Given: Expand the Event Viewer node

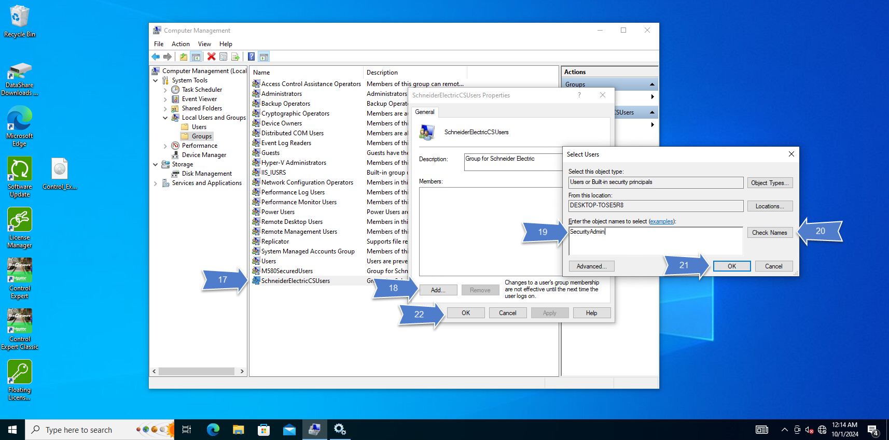Looking at the screenshot, I should coord(165,99).
